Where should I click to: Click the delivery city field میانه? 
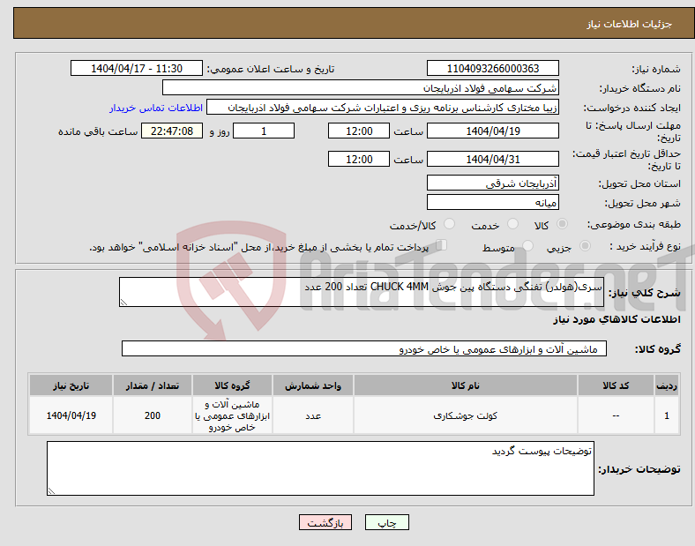tap(493, 202)
